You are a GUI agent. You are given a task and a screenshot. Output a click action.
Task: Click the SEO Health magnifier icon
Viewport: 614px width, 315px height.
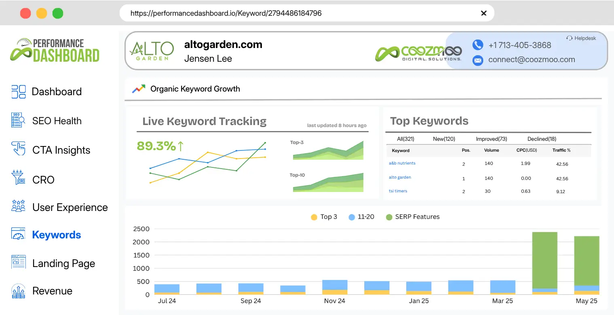pos(19,121)
